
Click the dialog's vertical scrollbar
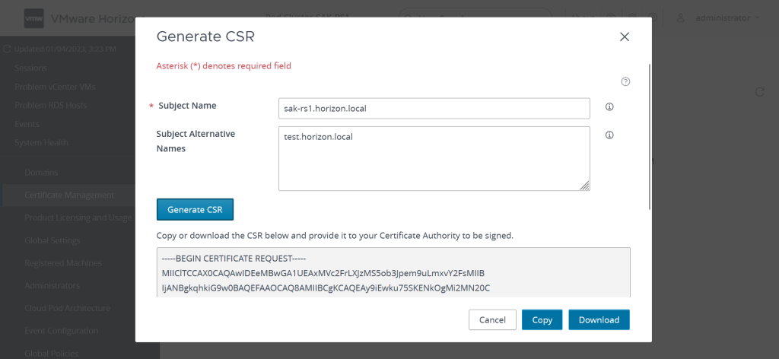649,137
